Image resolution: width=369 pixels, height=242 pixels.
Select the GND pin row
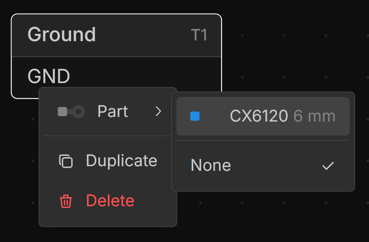pos(49,76)
